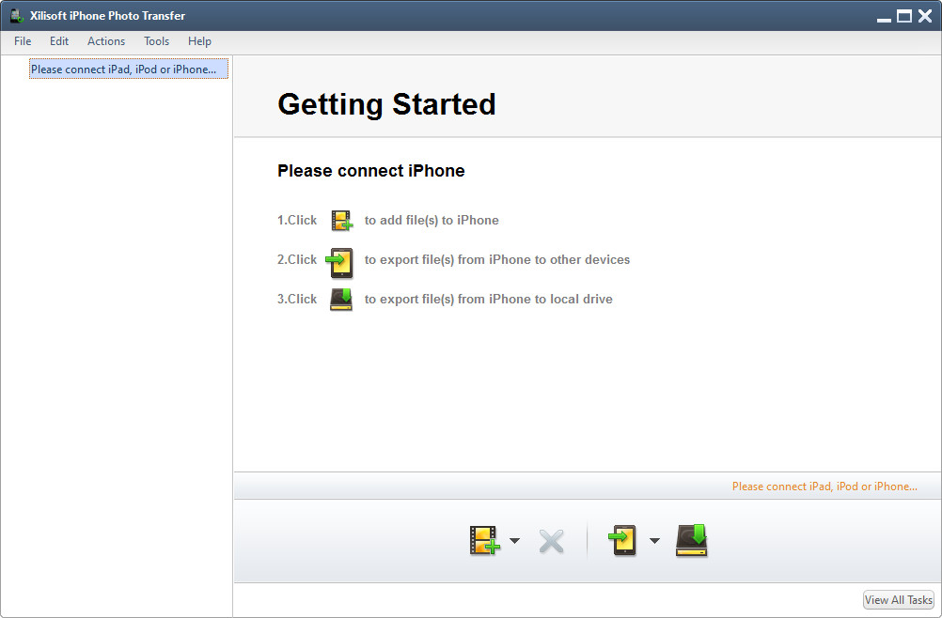The image size is (942, 618).
Task: Click the 'Please connect iPhone' subheading
Action: click(x=370, y=171)
